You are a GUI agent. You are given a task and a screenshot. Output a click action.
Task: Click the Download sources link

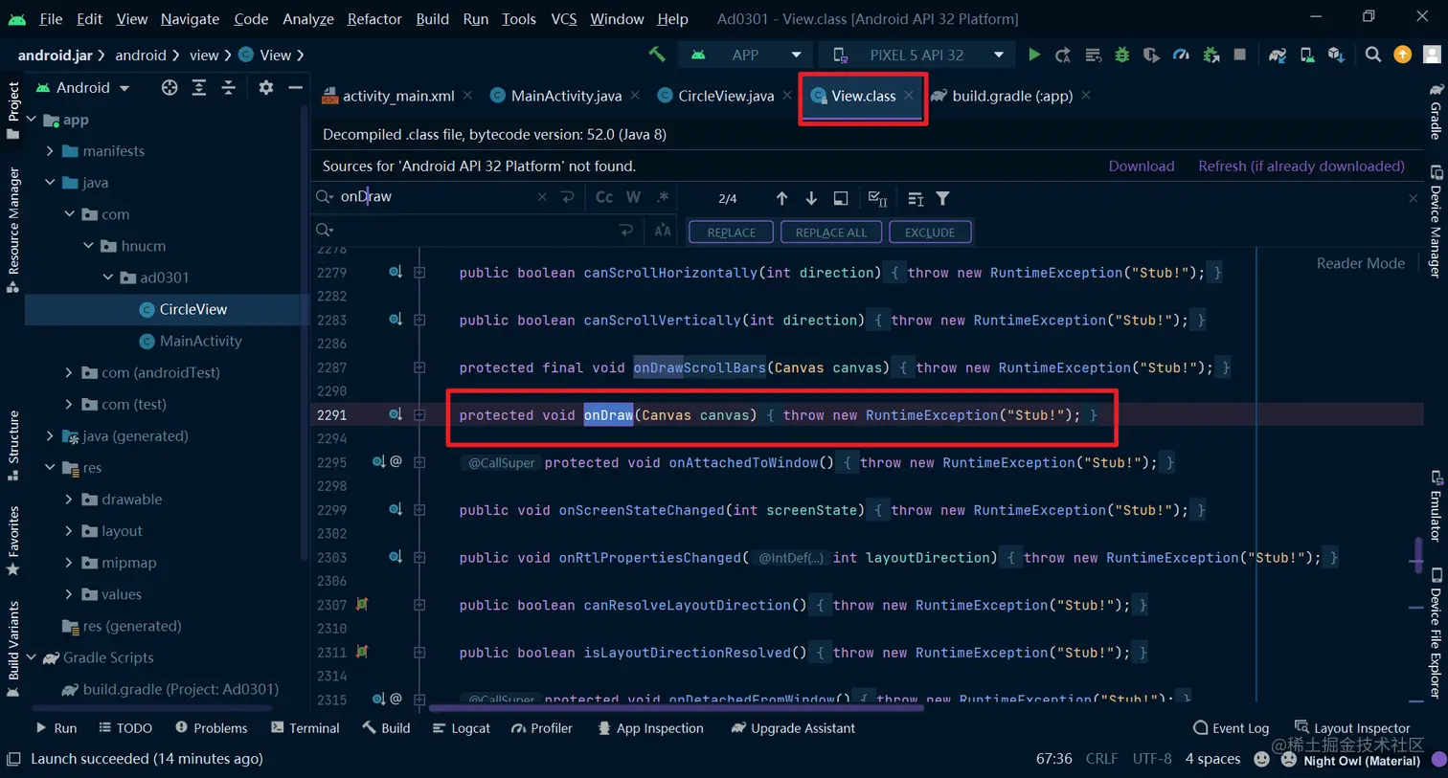pos(1141,166)
